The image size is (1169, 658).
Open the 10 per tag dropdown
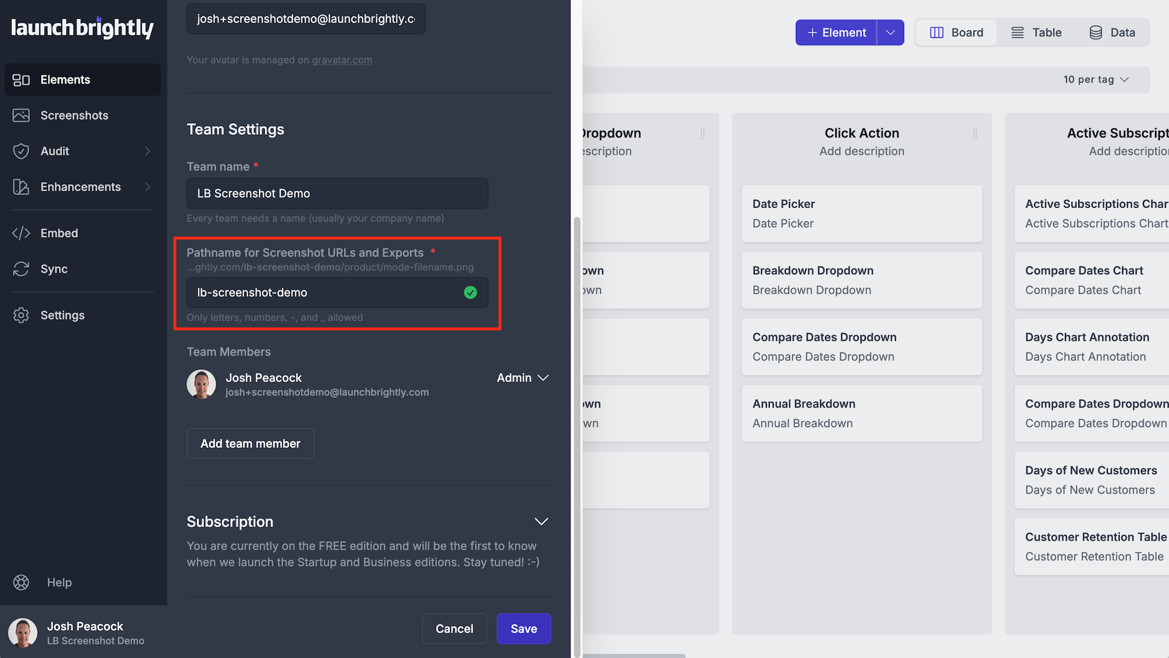click(x=1096, y=80)
